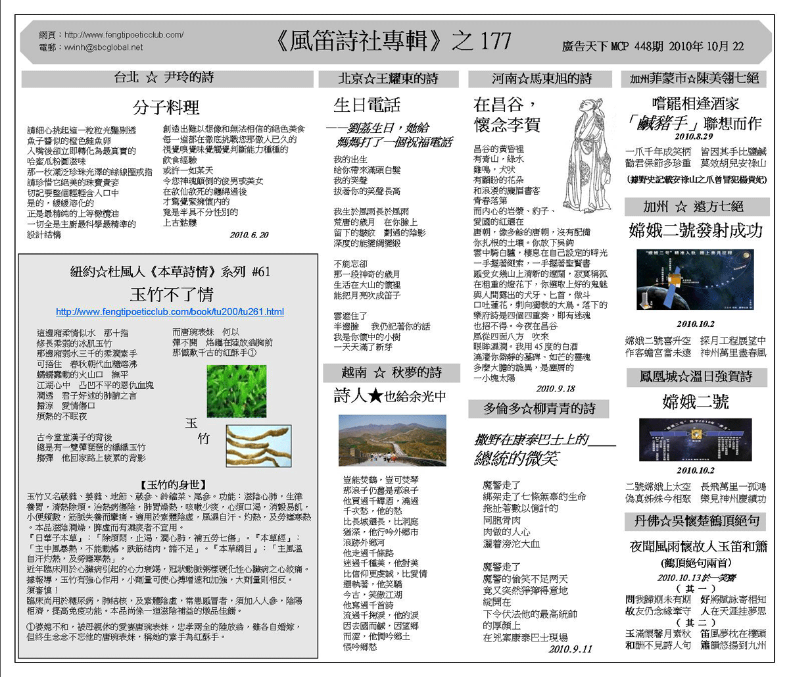Click the 北京☆王耀東的詩 section header
Image resolution: width=789 pixels, height=677 pixels.
tap(388, 79)
